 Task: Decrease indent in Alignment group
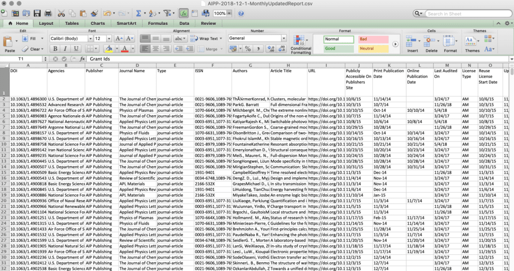click(x=179, y=49)
